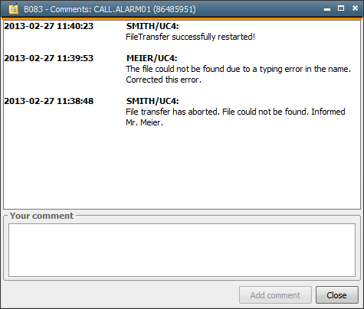This screenshot has width=364, height=309.
Task: Click the Your comment group label
Action: coord(41,216)
